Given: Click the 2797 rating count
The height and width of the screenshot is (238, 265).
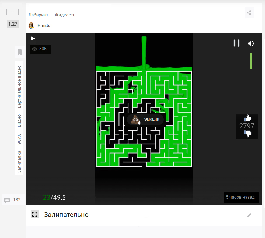Looking at the screenshot, I should pyautogui.click(x=247, y=126).
